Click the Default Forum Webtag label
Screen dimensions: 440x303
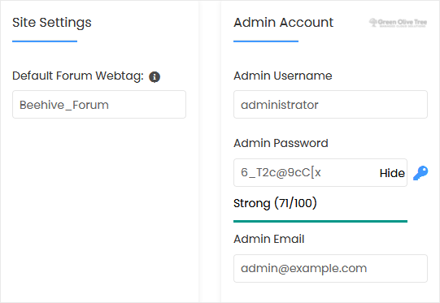(78, 76)
